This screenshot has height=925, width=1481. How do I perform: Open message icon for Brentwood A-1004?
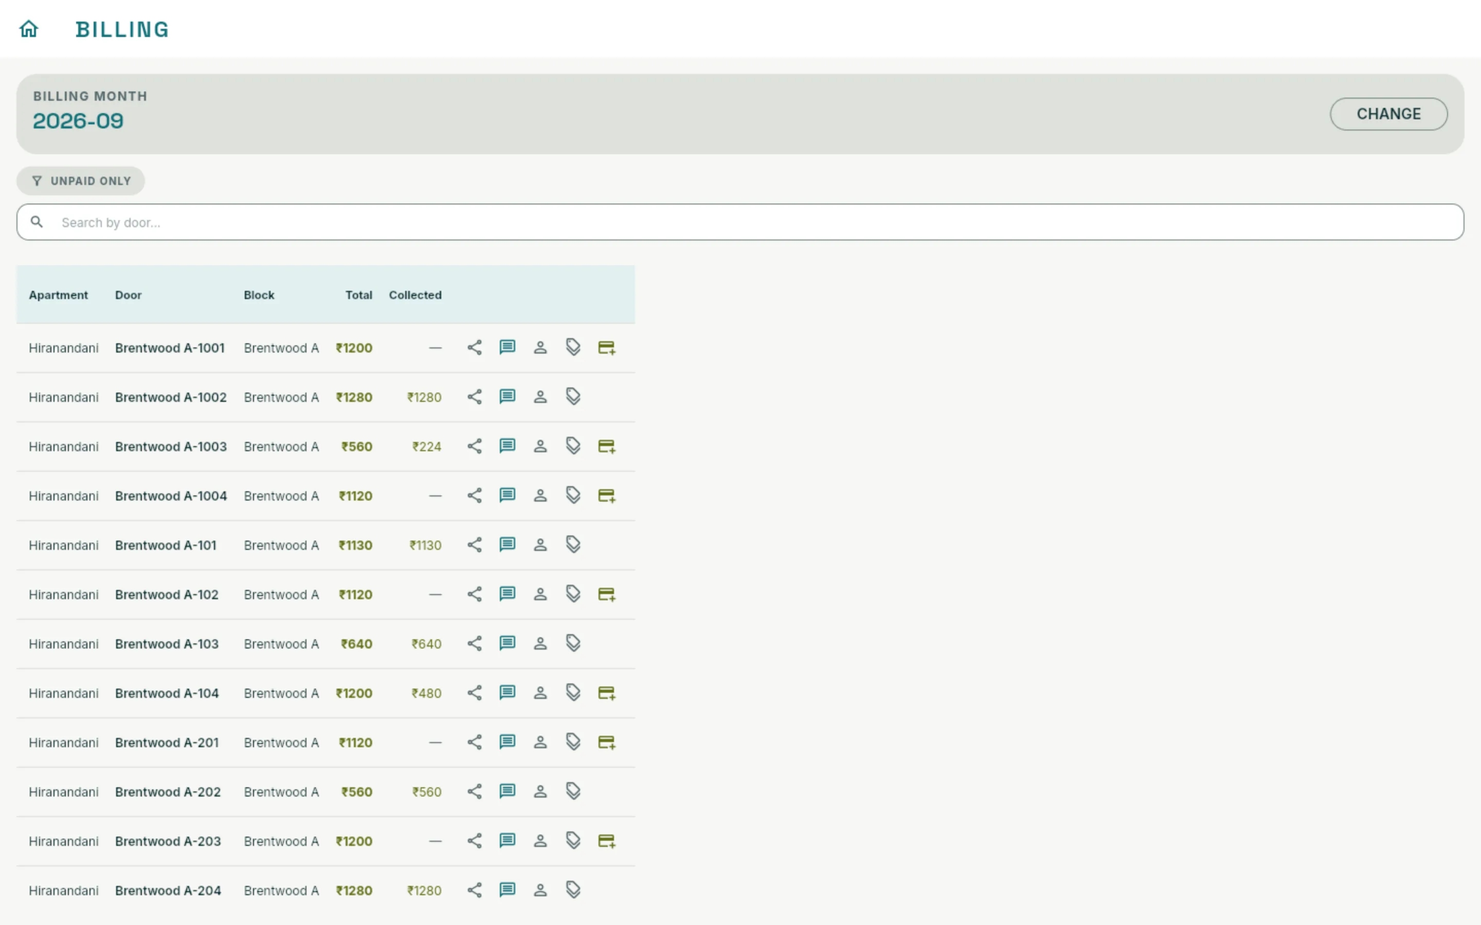(508, 495)
